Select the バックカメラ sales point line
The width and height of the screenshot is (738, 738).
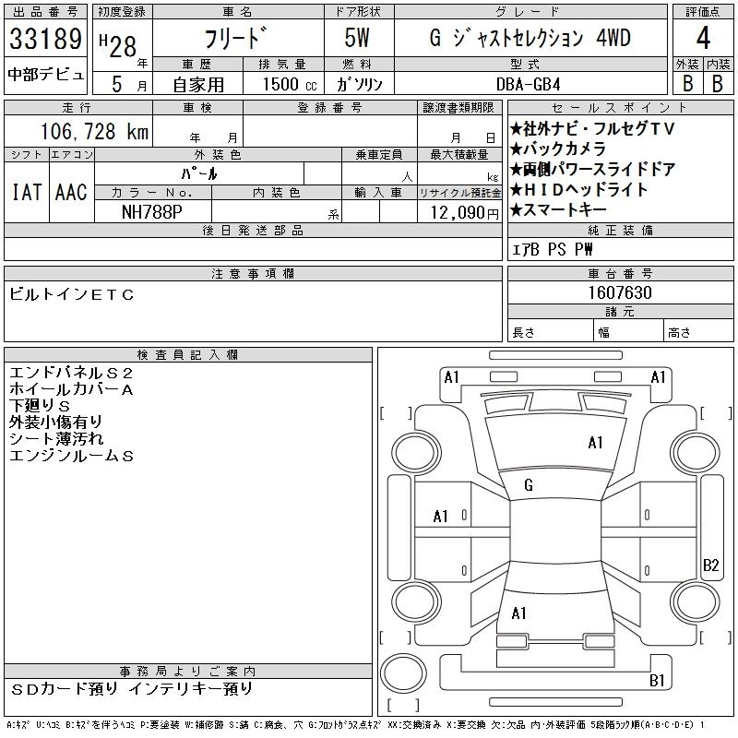click(559, 149)
